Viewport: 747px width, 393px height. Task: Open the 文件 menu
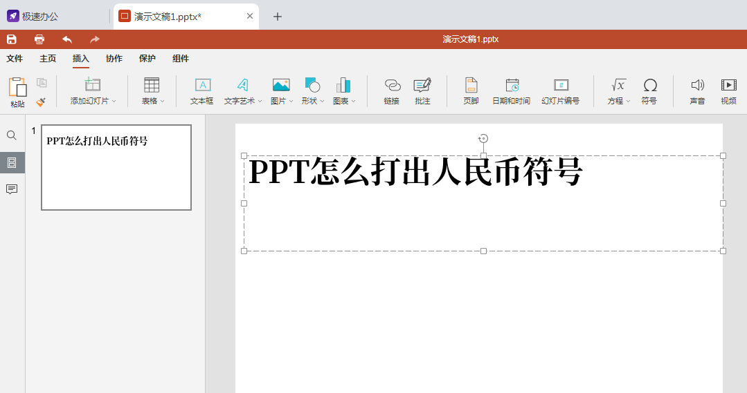tap(15, 59)
